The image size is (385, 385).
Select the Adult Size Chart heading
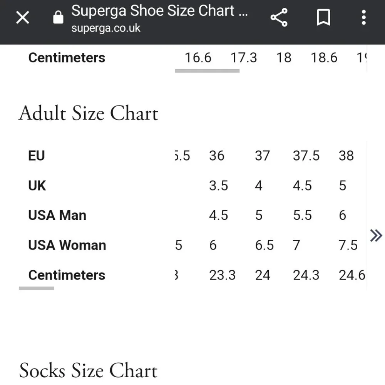pos(89,114)
